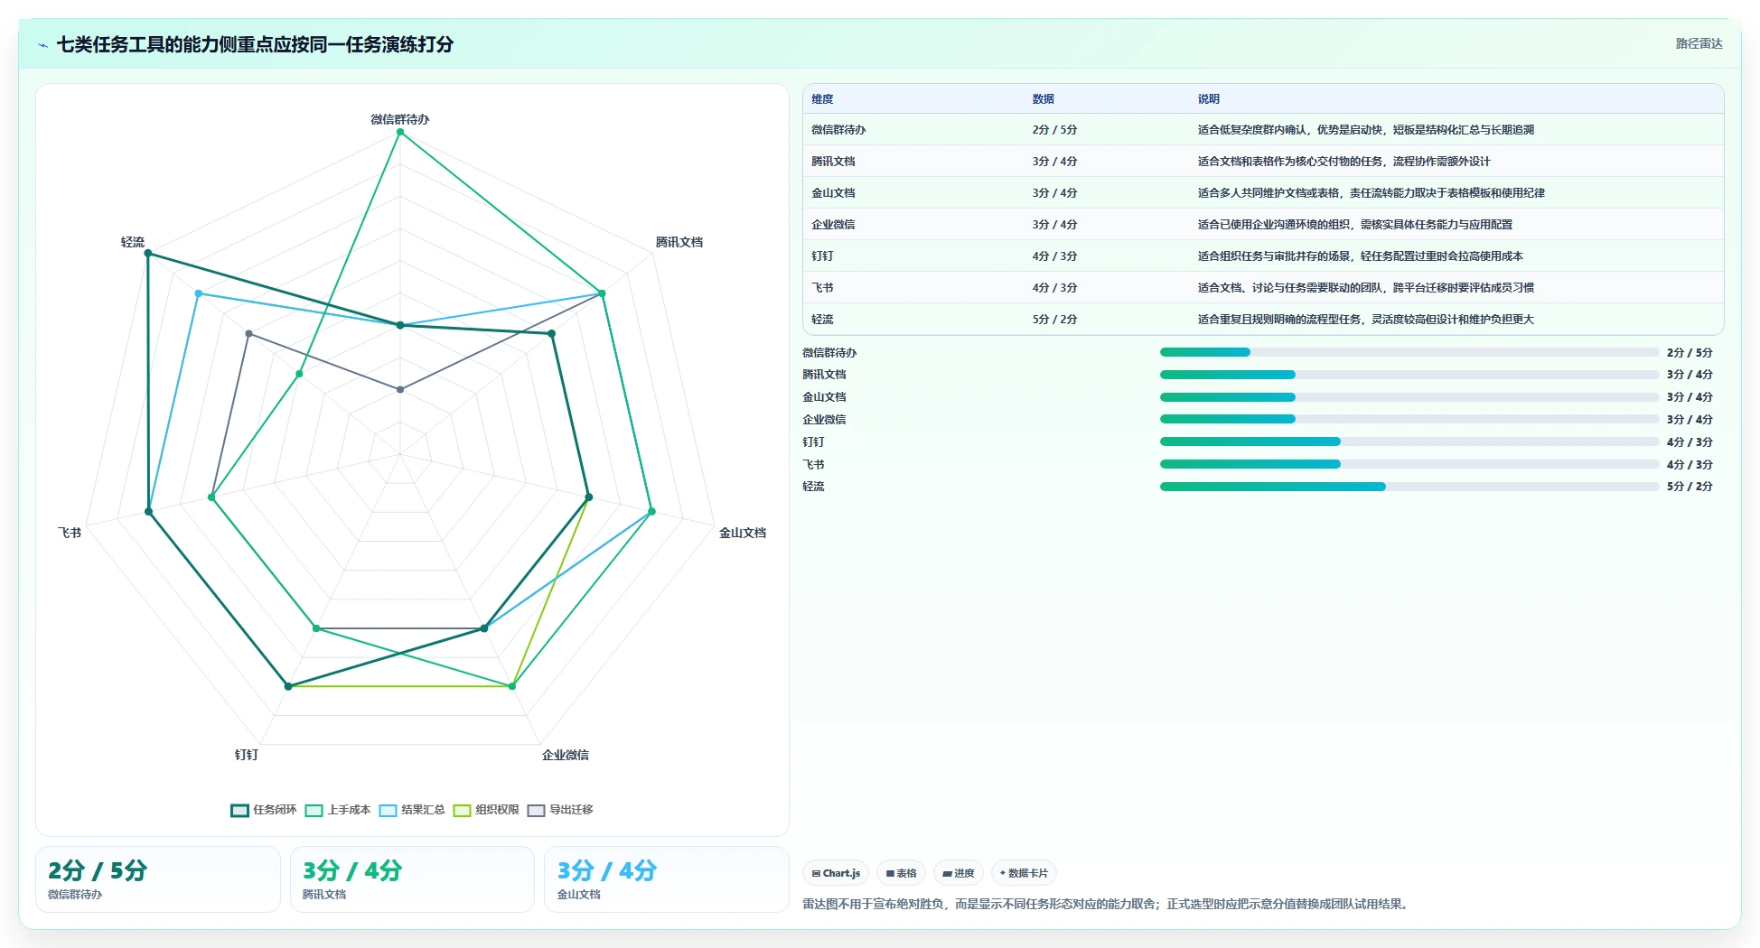Click the 进度 tag chip

958,873
